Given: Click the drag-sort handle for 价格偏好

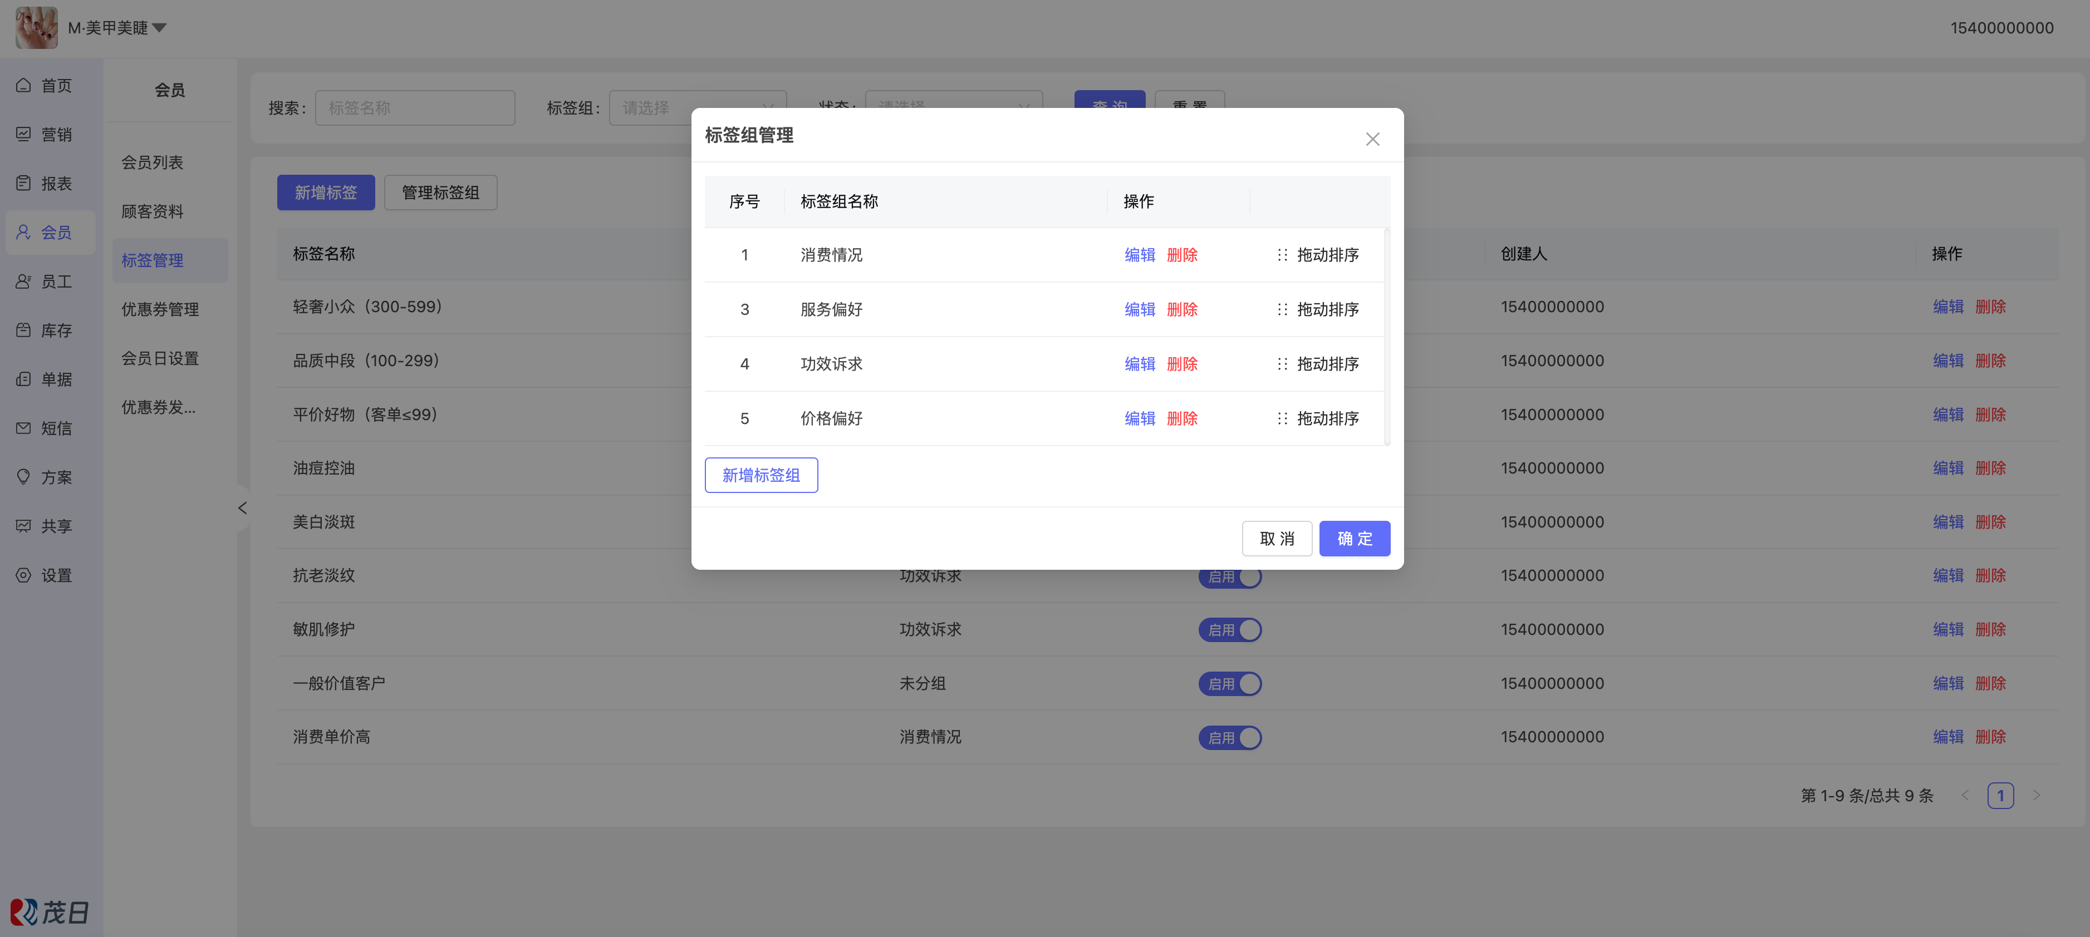Looking at the screenshot, I should click(x=1282, y=418).
